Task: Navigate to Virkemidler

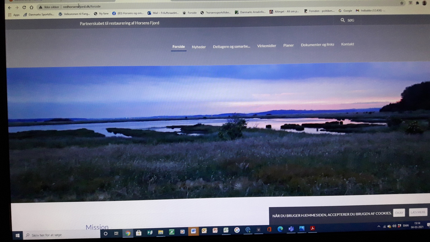Action: click(x=267, y=46)
